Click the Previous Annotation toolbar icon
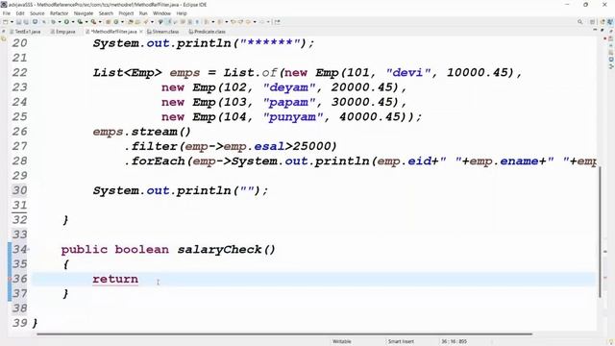The height and width of the screenshot is (346, 615). pyautogui.click(x=220, y=22)
